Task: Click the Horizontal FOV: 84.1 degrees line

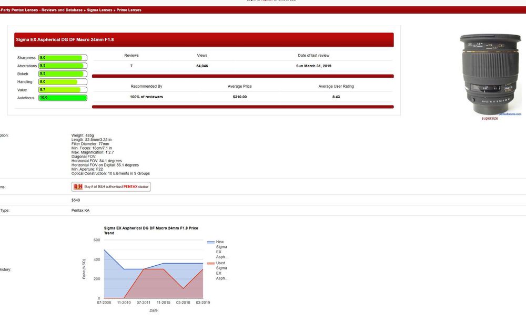Action: pos(97,161)
